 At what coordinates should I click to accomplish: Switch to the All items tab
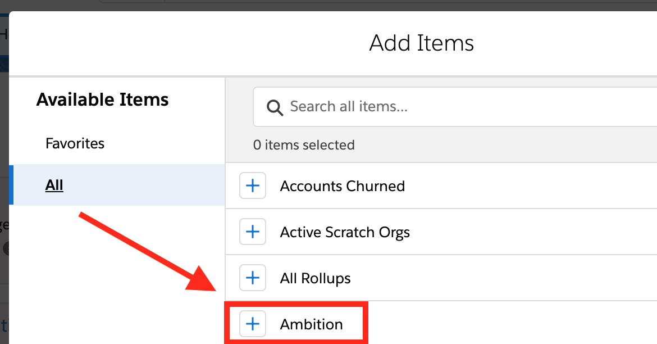(54, 185)
